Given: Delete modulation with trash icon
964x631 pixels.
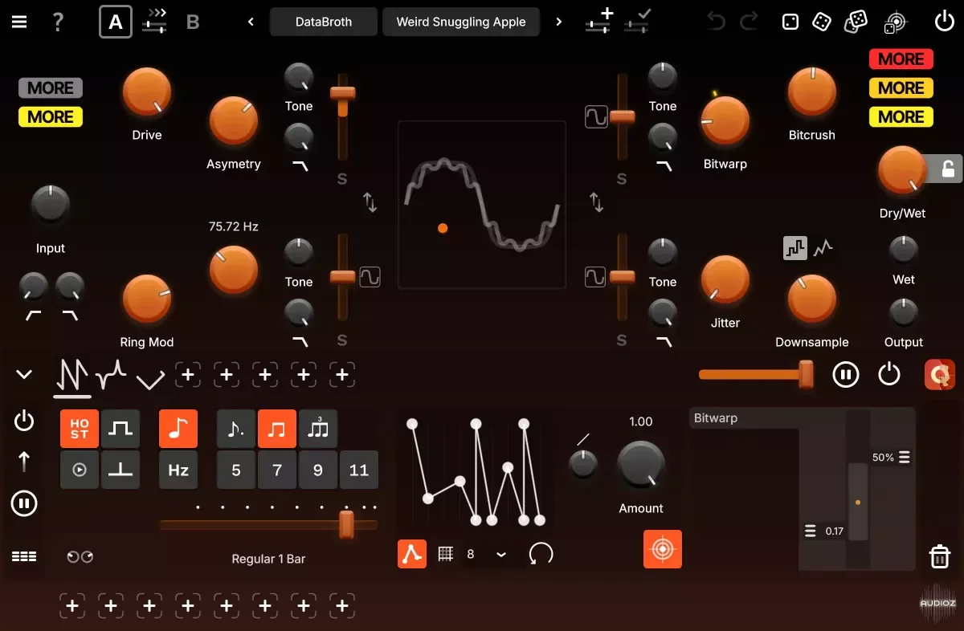Looking at the screenshot, I should tap(940, 556).
